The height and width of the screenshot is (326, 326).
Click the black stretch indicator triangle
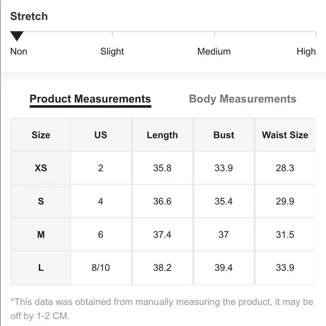(x=17, y=36)
